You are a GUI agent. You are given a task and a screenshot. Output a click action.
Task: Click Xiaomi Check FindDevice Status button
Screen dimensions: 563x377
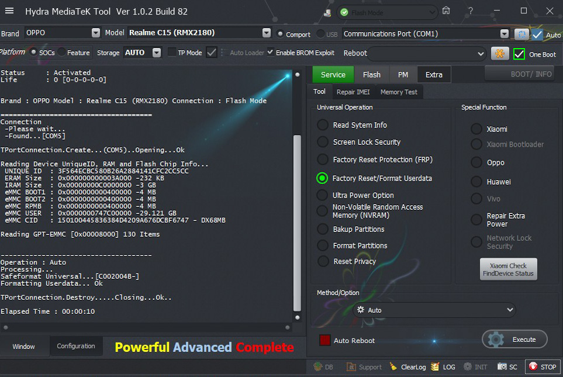508,269
